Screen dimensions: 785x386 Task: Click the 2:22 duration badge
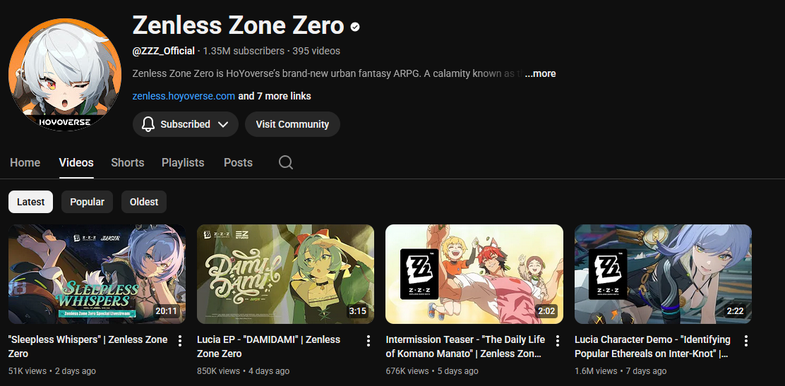coord(735,311)
